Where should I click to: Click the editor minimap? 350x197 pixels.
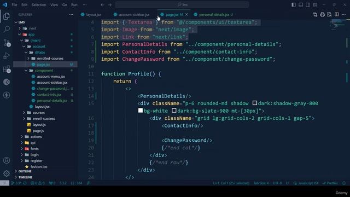pyautogui.click(x=338, y=25)
